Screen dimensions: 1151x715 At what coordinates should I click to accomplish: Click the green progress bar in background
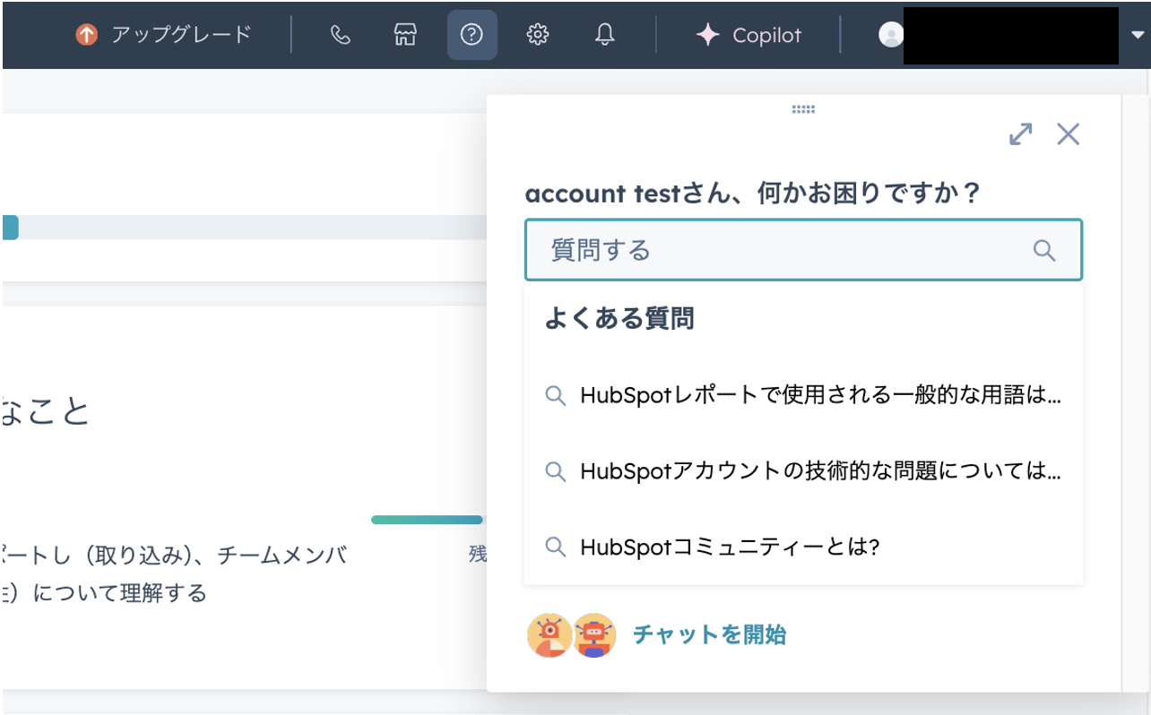pyautogui.click(x=427, y=520)
